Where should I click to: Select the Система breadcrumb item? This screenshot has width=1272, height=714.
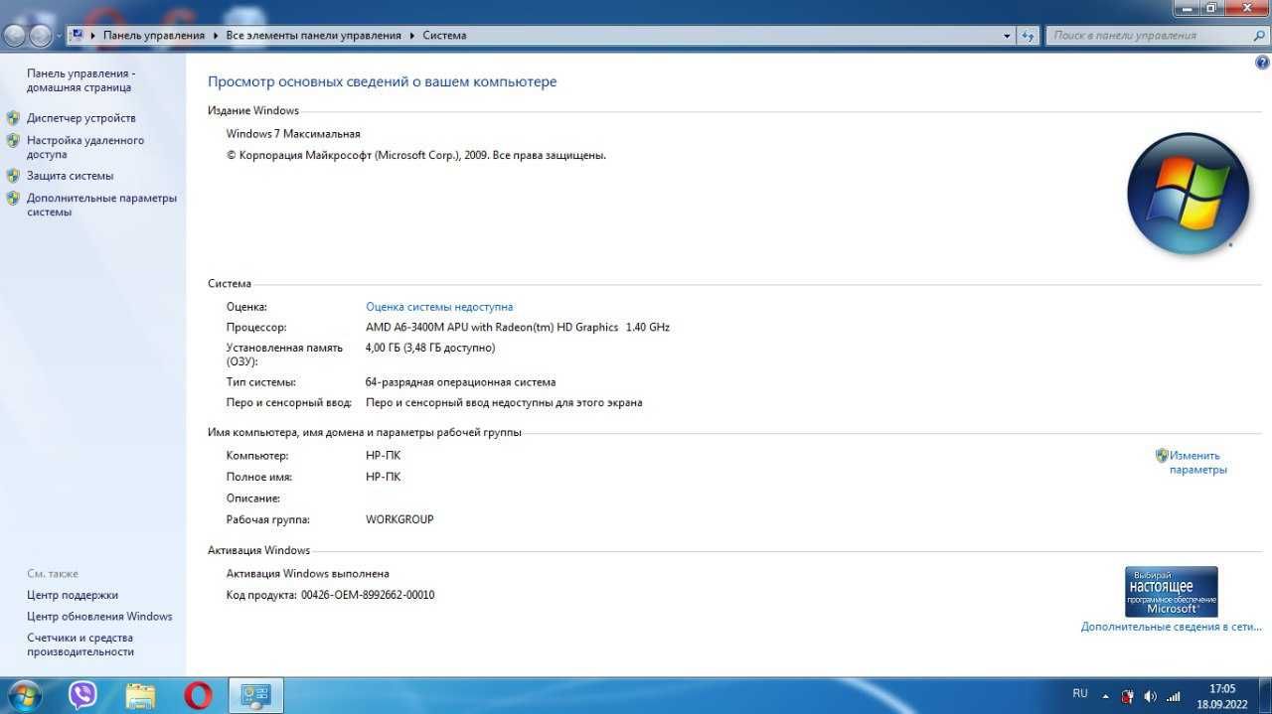click(444, 36)
